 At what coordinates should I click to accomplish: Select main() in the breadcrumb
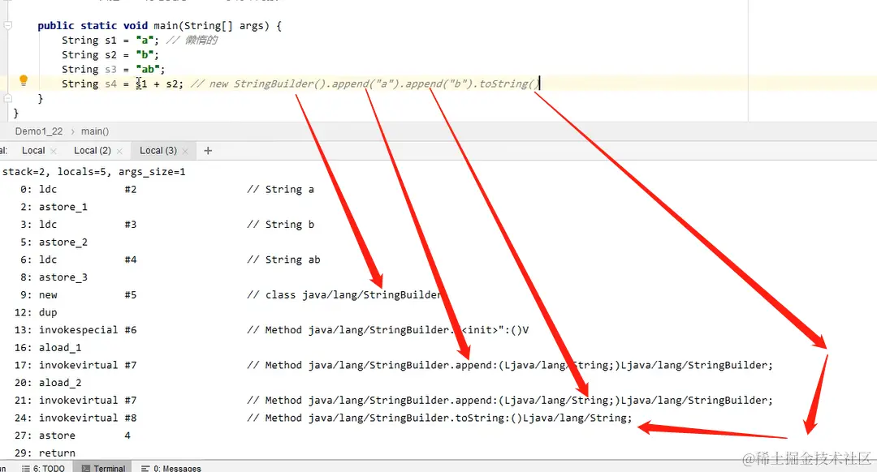[x=94, y=131]
